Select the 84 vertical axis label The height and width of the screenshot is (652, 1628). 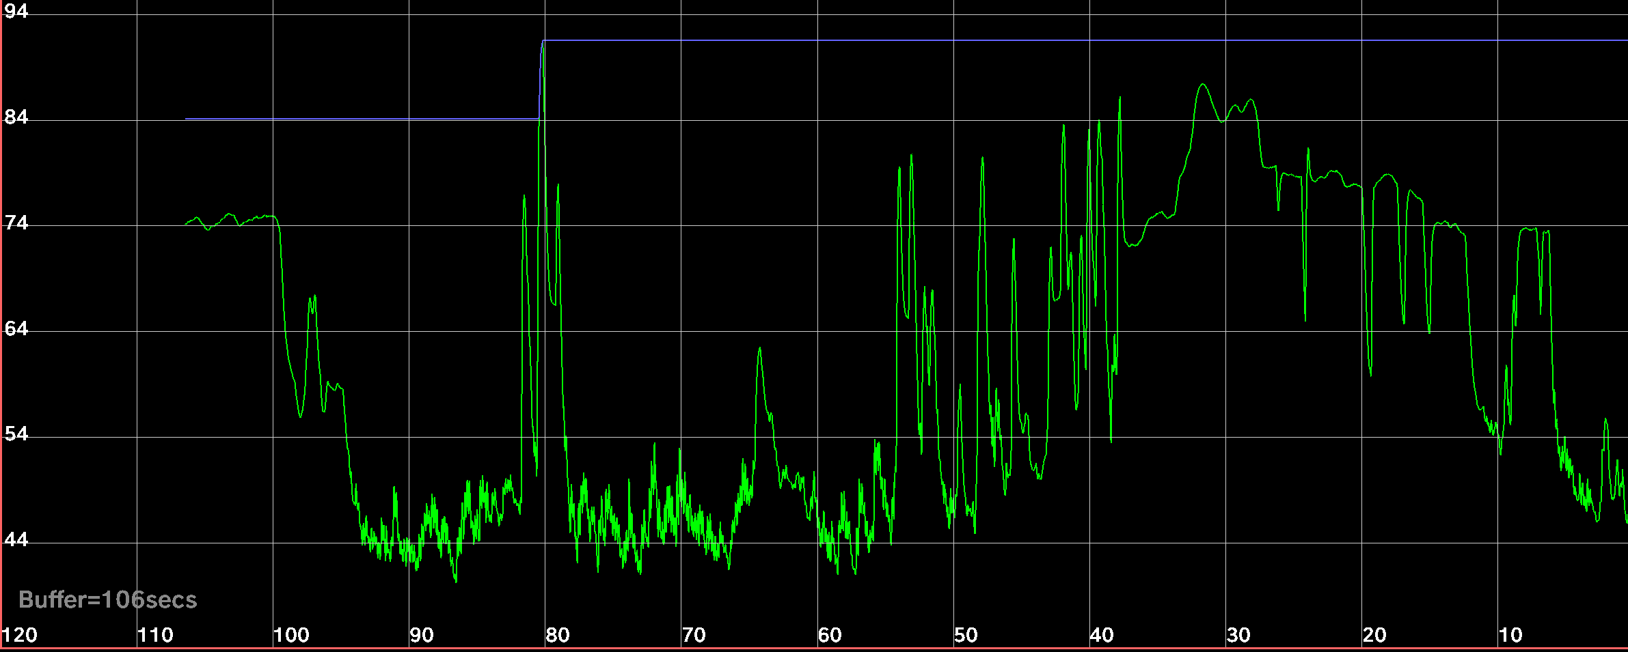[x=16, y=117]
